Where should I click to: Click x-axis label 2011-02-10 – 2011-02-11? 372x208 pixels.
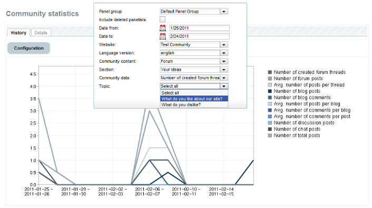point(186,192)
